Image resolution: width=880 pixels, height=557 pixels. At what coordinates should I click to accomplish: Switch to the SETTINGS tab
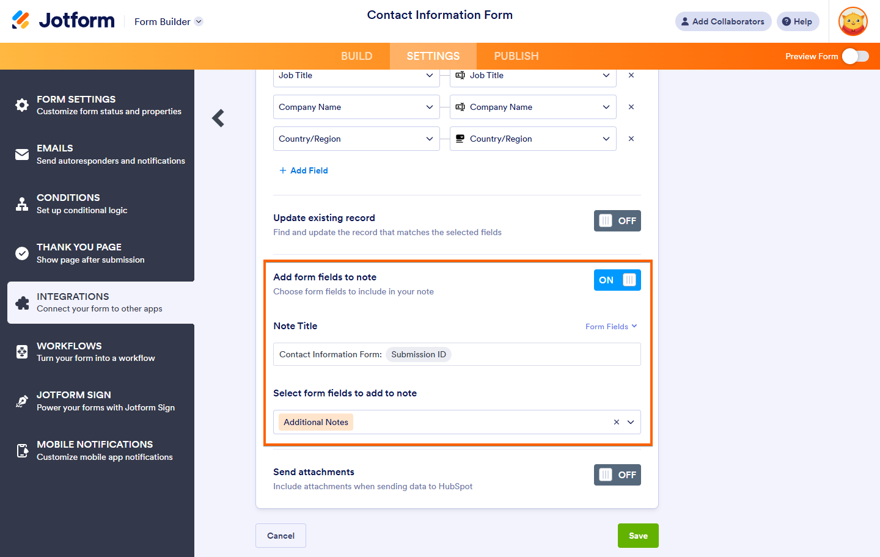(x=433, y=56)
